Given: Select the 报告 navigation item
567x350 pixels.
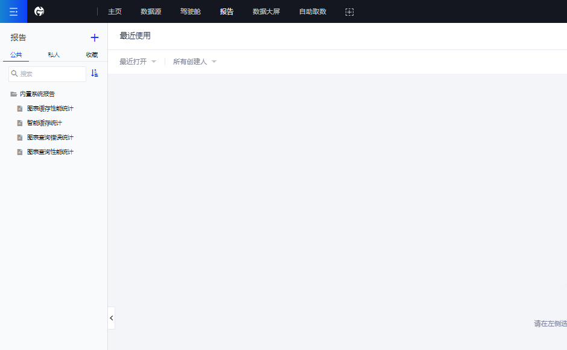Looking at the screenshot, I should tap(227, 11).
